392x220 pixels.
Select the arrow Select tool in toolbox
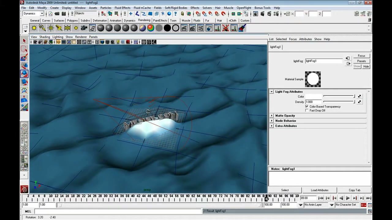coord(24,41)
